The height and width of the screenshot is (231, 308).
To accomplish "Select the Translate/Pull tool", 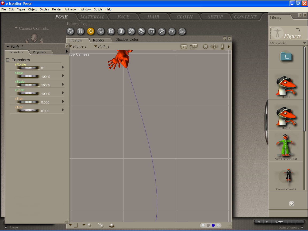I will click(91, 31).
